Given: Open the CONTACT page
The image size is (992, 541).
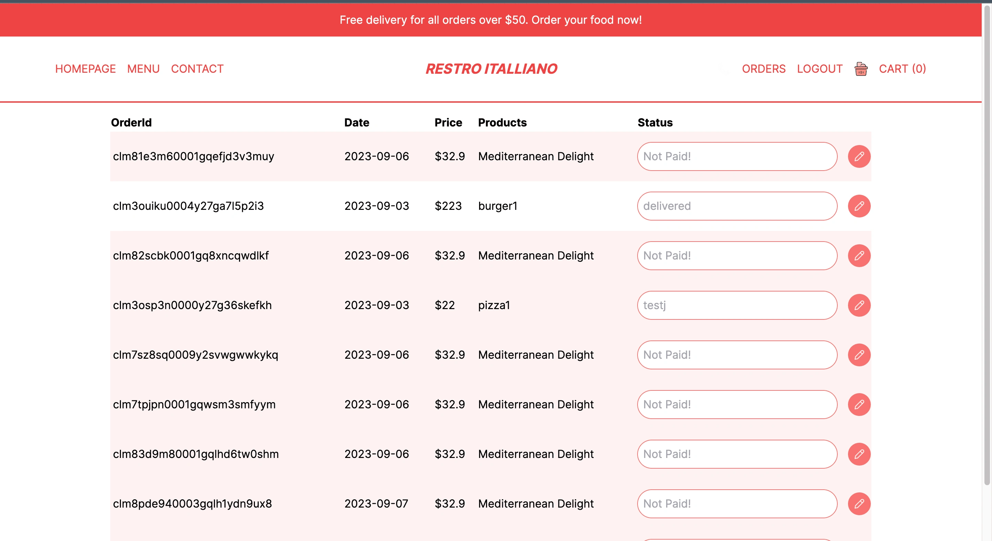Looking at the screenshot, I should tap(197, 69).
